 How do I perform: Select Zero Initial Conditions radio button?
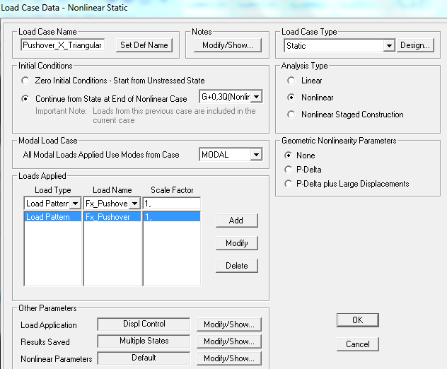click(25, 81)
